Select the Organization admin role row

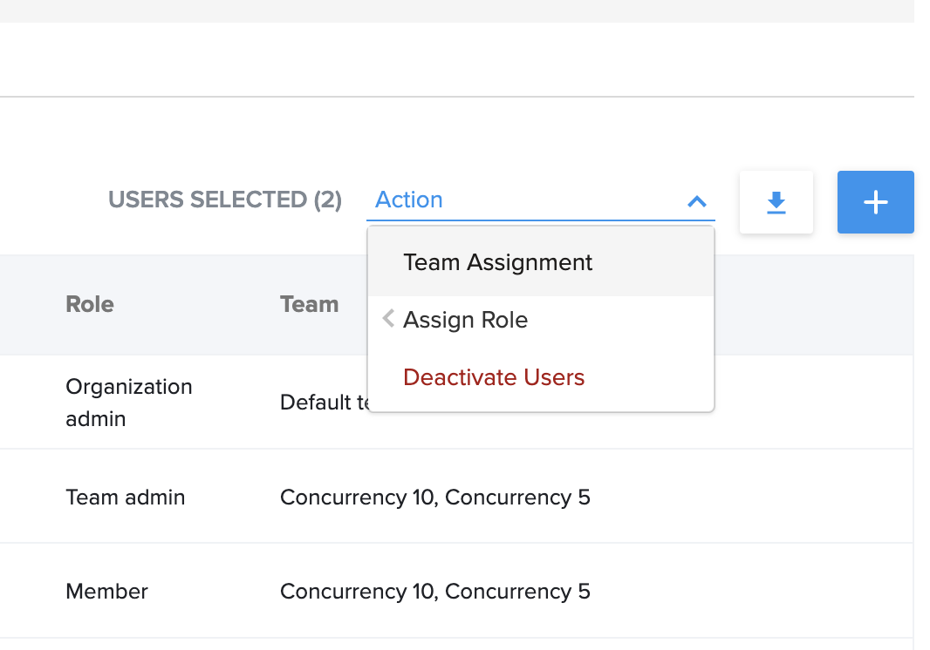pos(128,402)
